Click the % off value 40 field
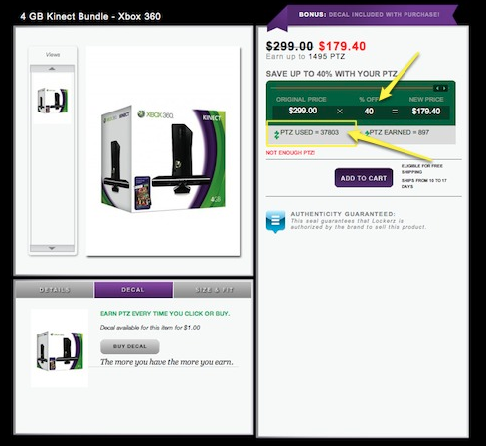Screen dimensions: 486x446 [x=369, y=111]
